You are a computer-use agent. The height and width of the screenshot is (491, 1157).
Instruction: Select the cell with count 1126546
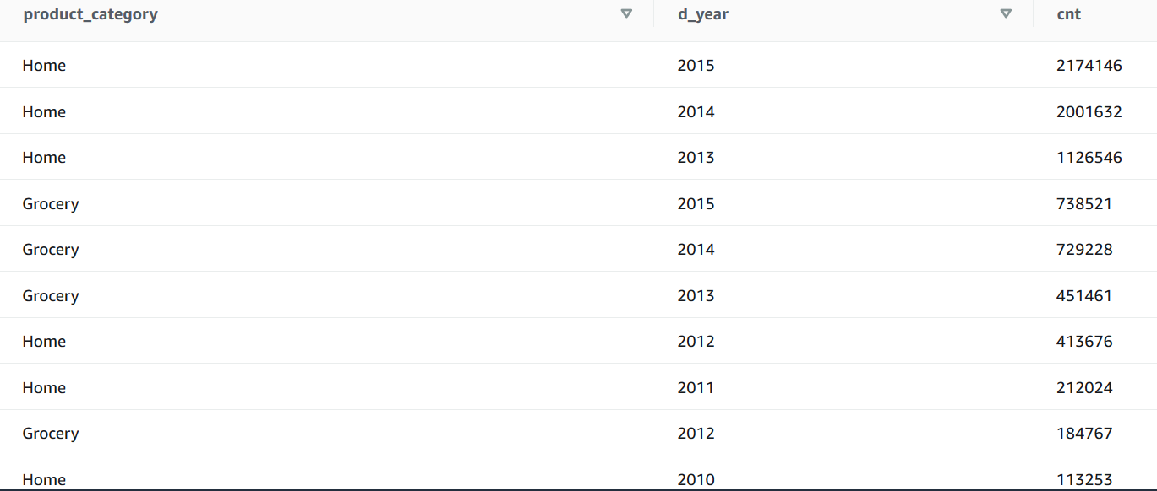tap(1089, 158)
